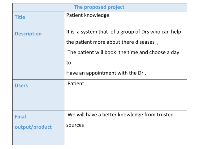Select the 'Users' label cell
This screenshot has height=149, width=208.
tap(38, 95)
